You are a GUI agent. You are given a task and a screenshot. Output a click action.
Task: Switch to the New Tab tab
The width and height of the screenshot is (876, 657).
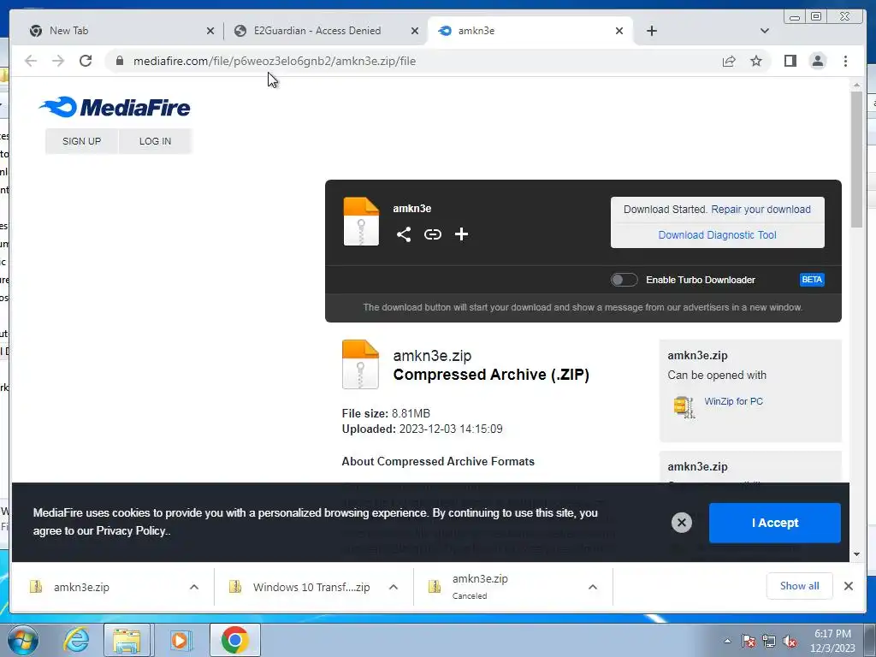pos(117,31)
